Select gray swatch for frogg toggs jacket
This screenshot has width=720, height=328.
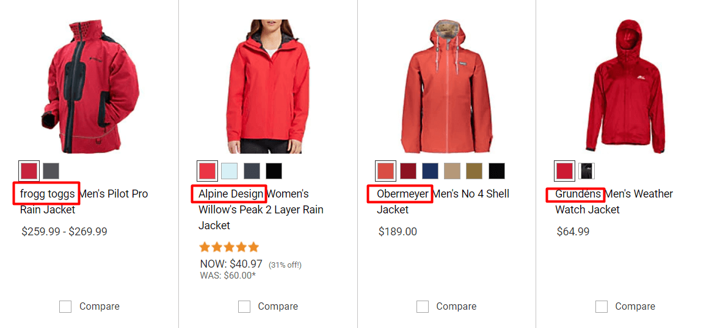[x=51, y=171]
